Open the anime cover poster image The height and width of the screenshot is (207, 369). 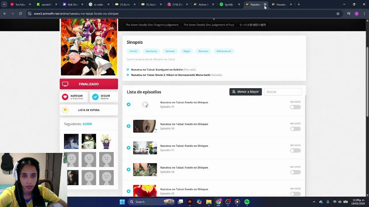click(89, 47)
